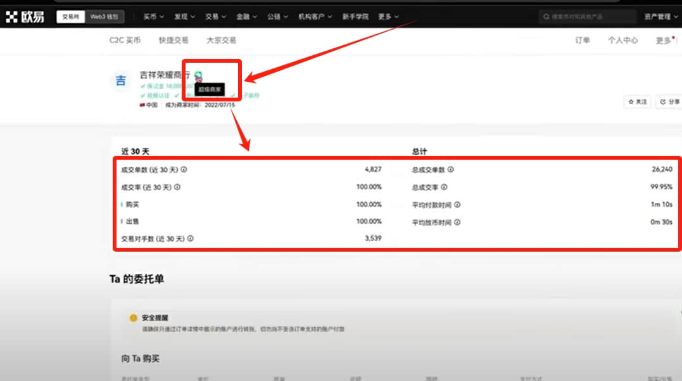
Task: Click the search input field
Action: 587,16
